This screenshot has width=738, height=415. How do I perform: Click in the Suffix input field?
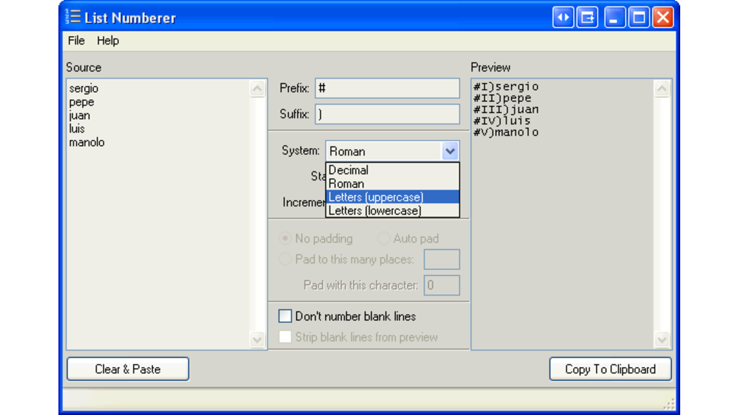[x=387, y=114]
